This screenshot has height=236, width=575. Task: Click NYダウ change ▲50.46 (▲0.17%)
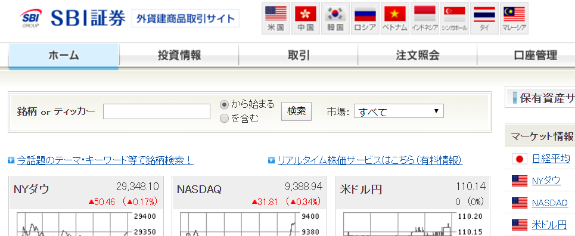point(123,201)
